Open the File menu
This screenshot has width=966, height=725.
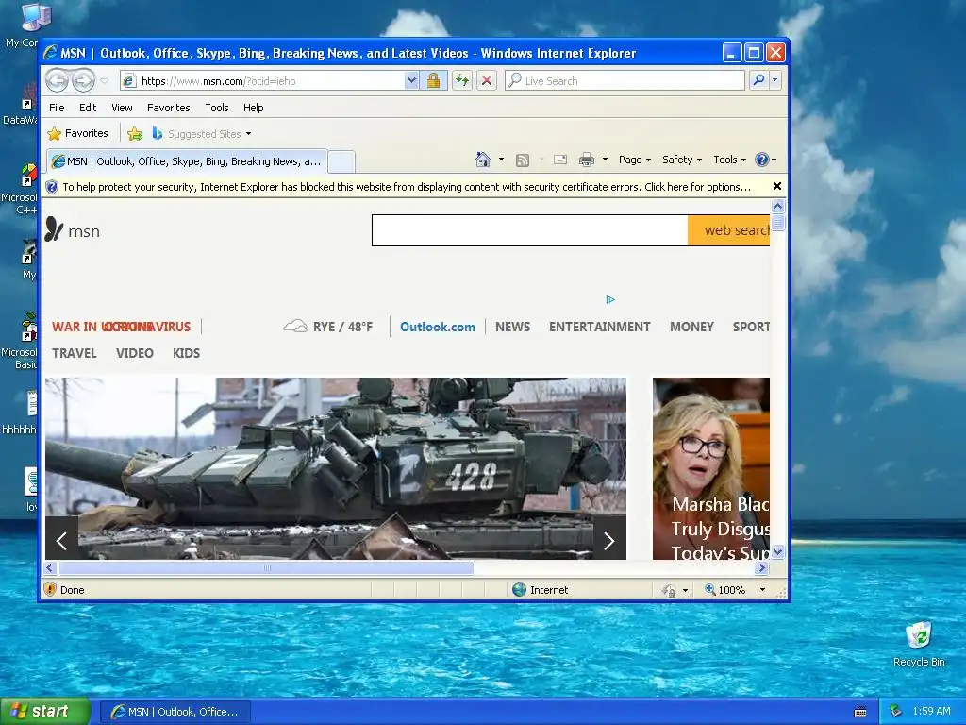coord(57,108)
